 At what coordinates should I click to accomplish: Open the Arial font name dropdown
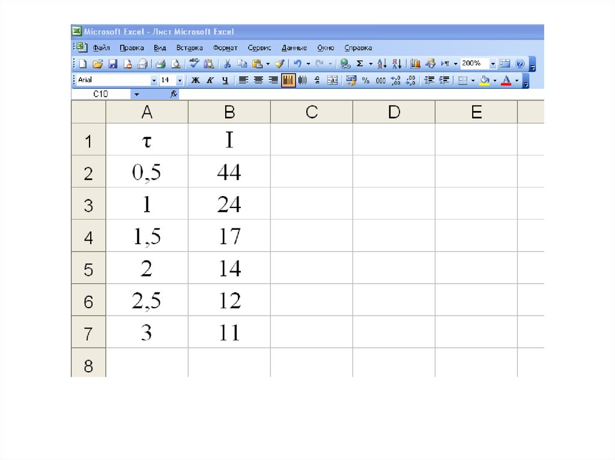click(x=154, y=80)
